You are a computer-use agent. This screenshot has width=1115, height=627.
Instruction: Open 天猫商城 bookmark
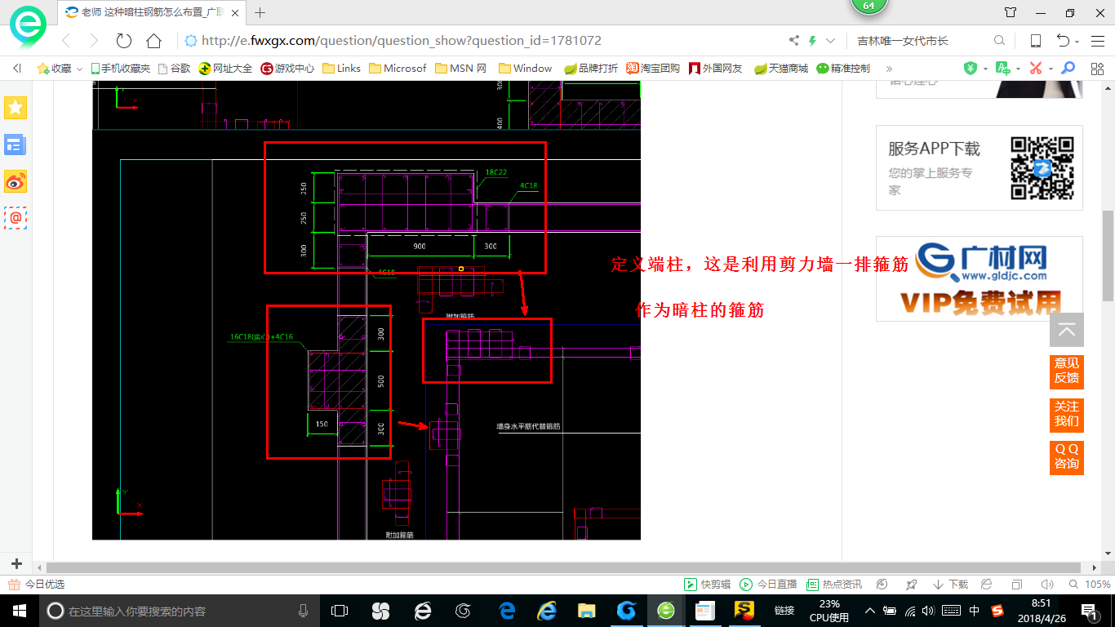tap(780, 69)
